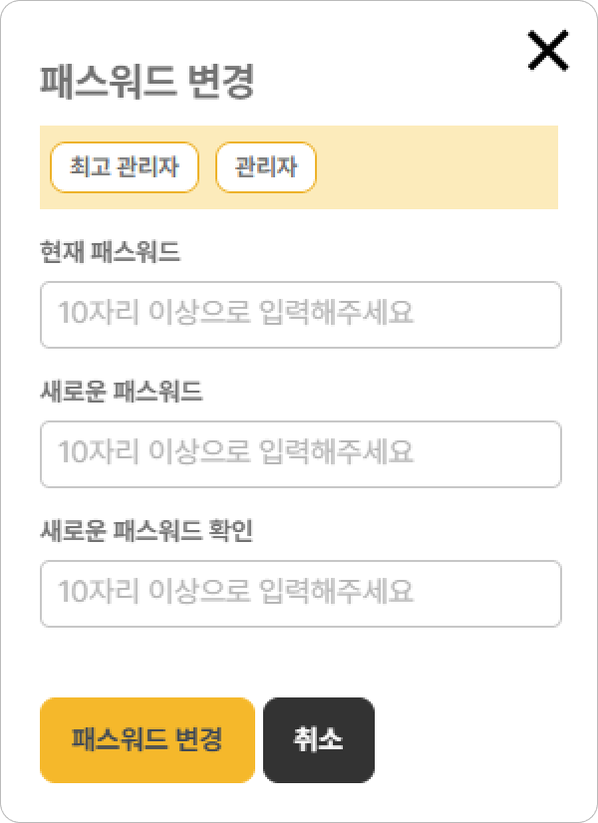The image size is (598, 823).
Task: Click placeholder text in current password box
Action: click(x=235, y=313)
